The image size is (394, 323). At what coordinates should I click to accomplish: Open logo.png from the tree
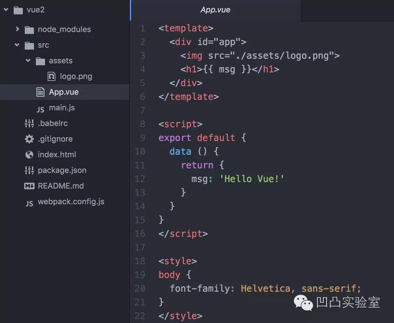76,76
